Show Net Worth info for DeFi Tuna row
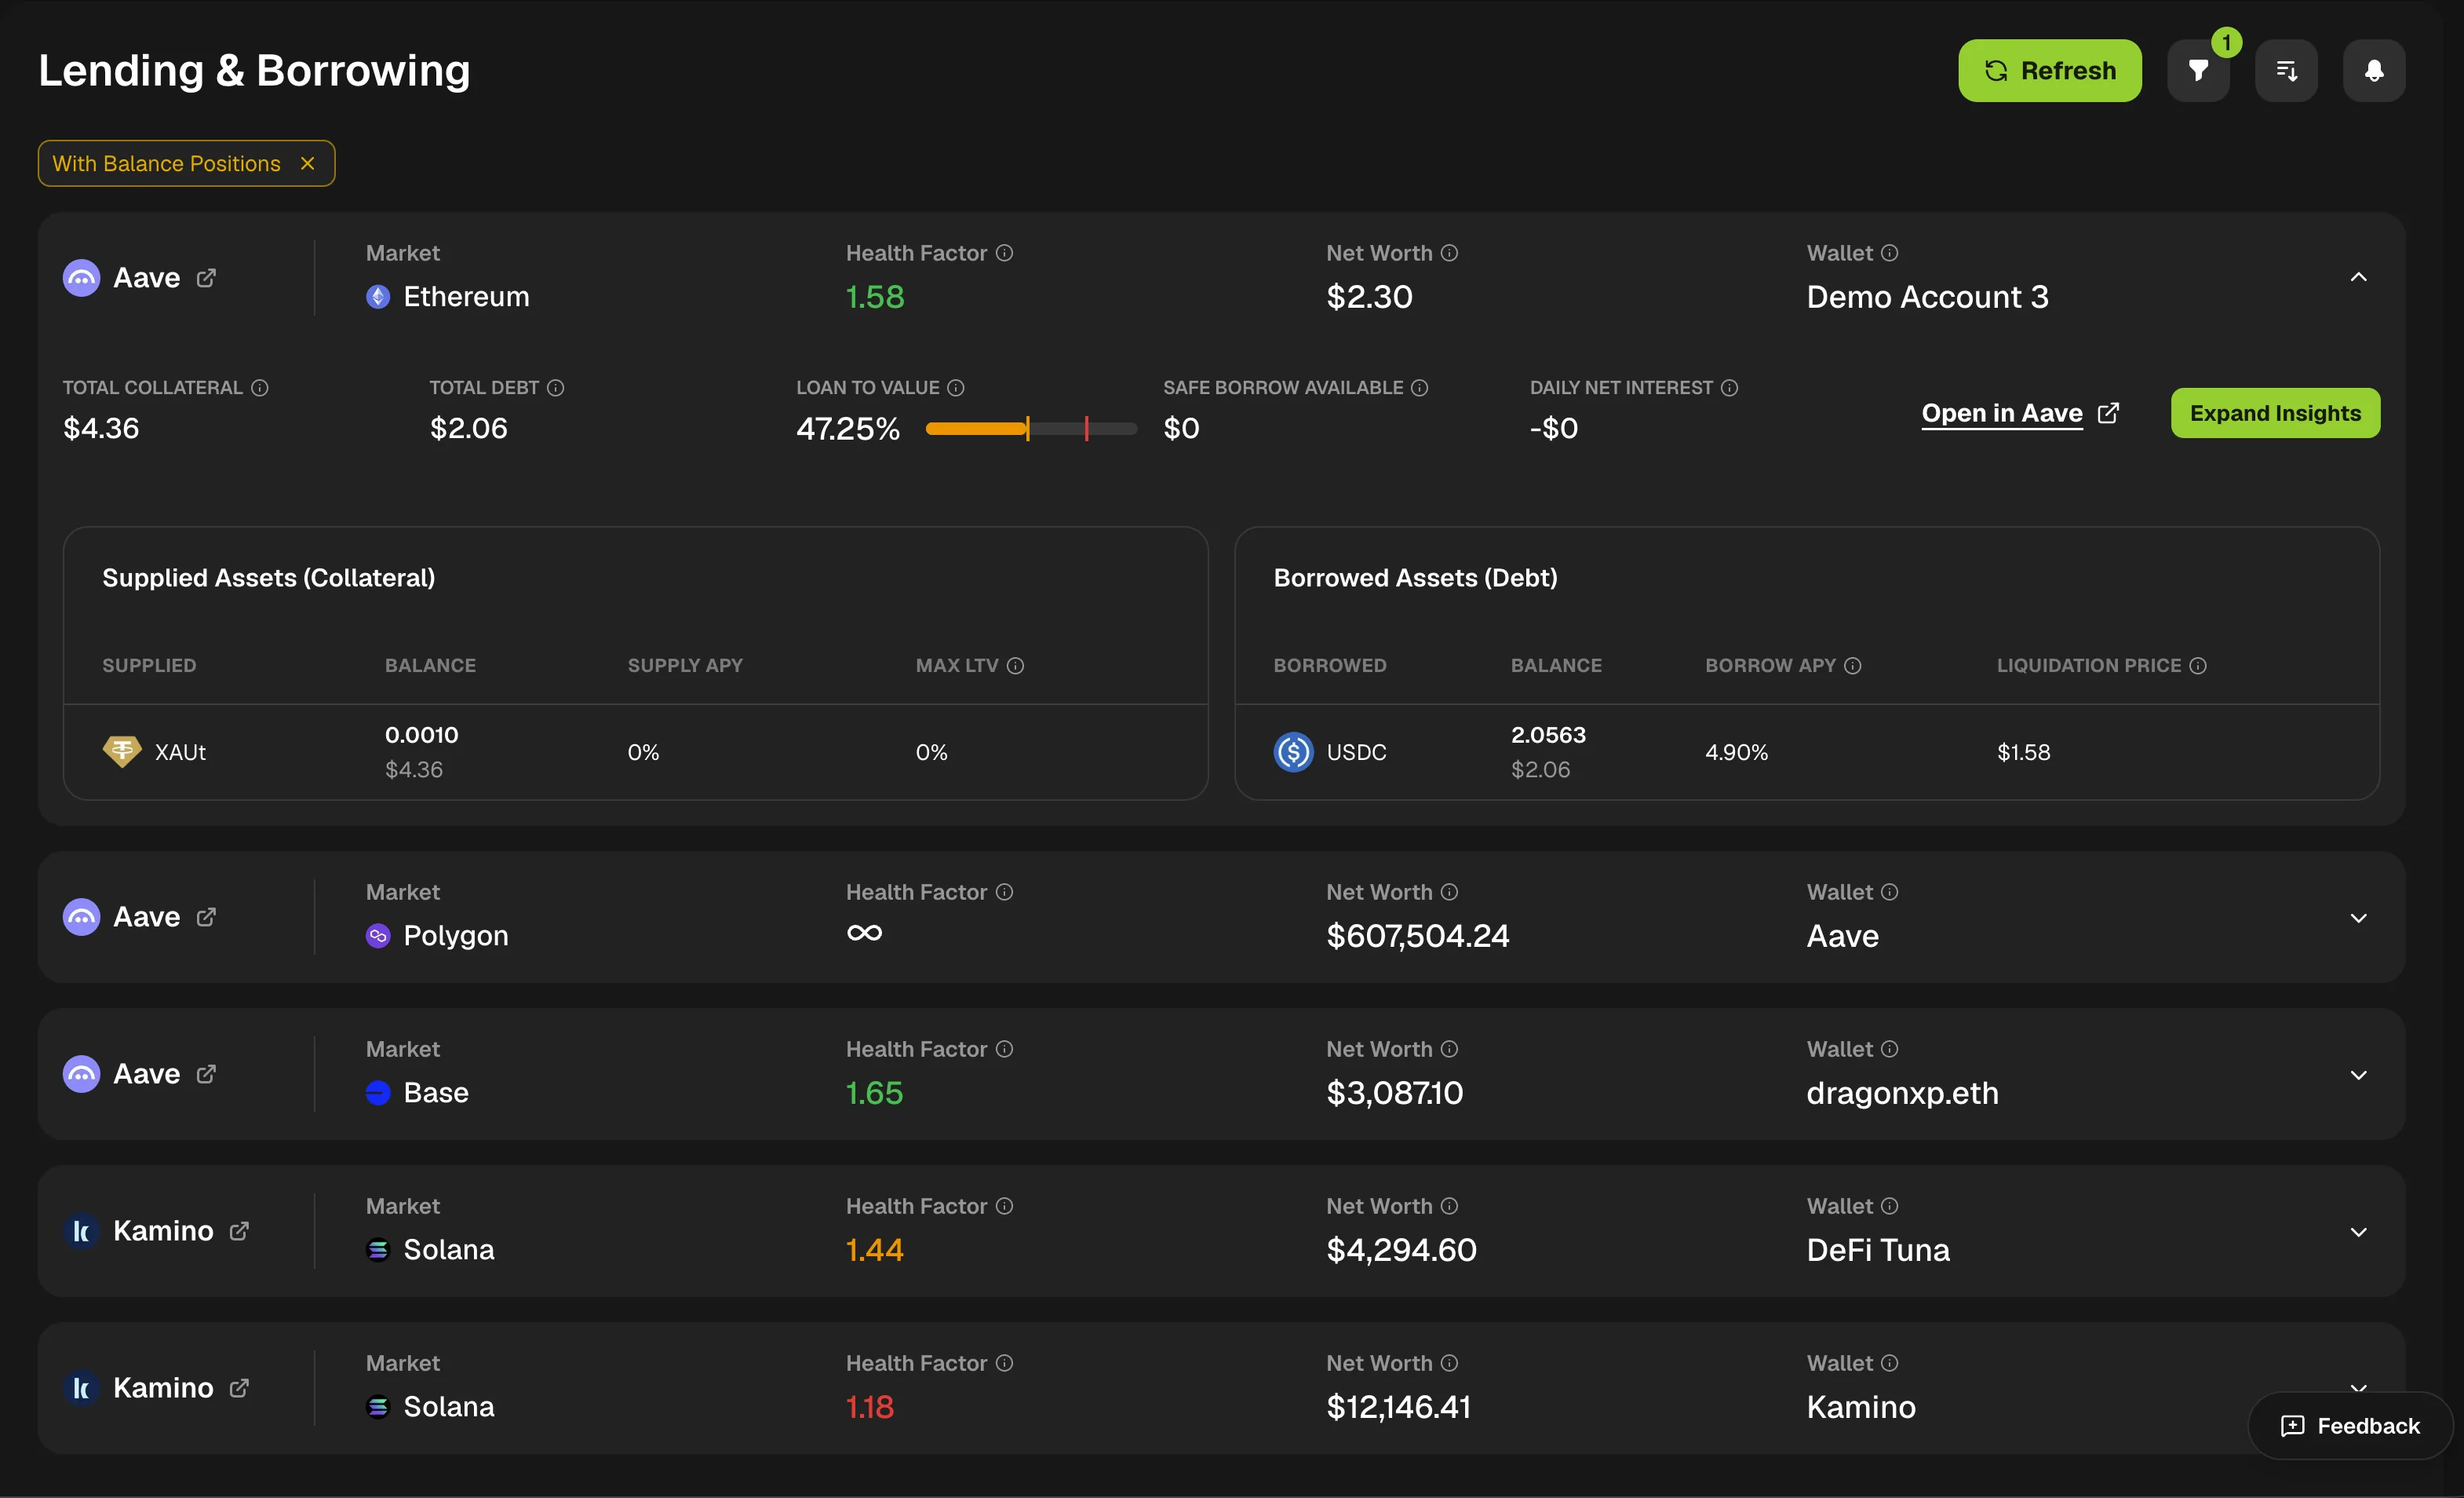 tap(1449, 1206)
